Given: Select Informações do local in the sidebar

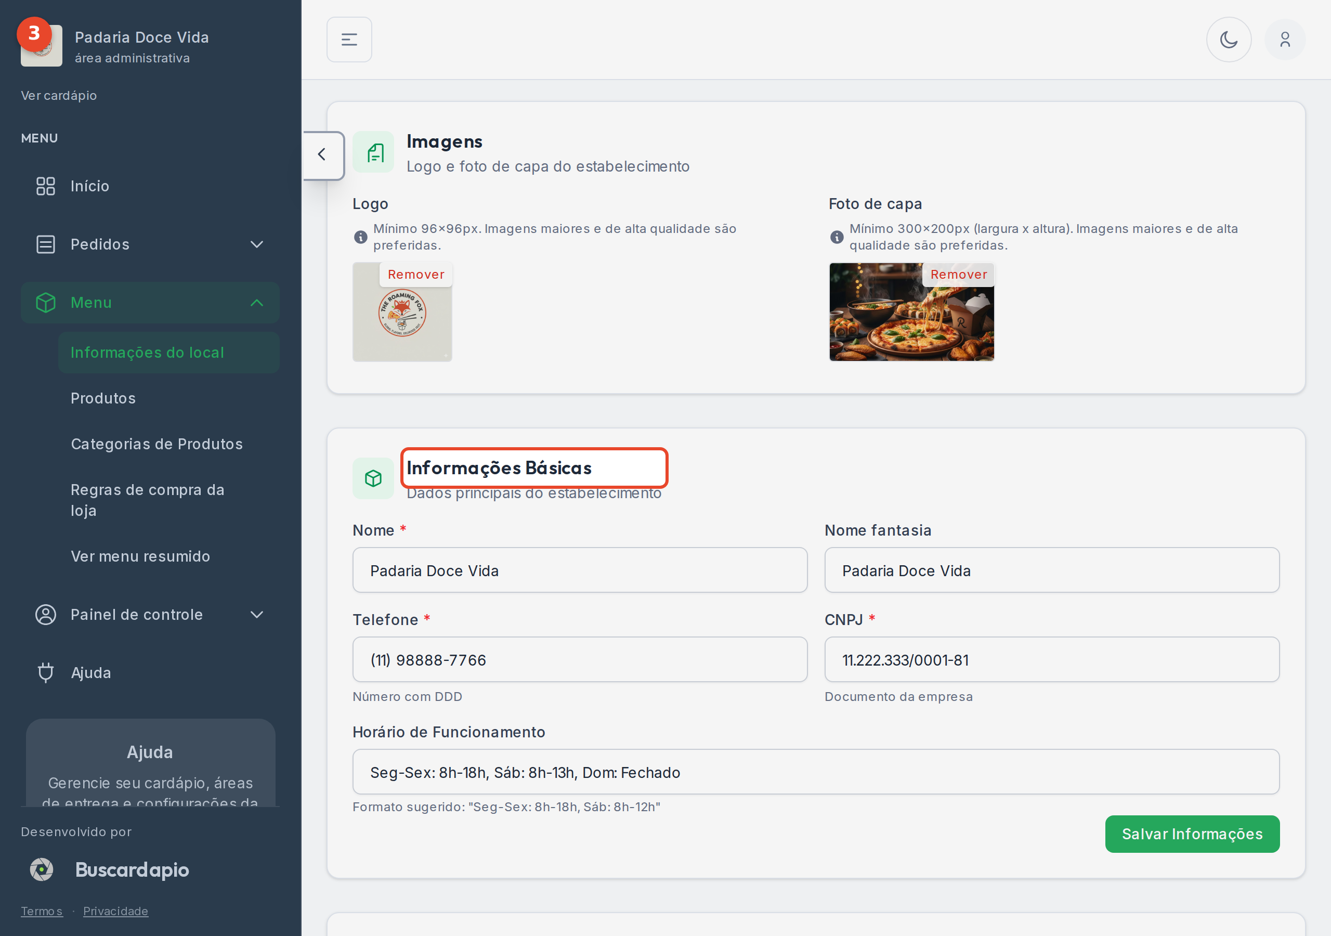Looking at the screenshot, I should pyautogui.click(x=168, y=353).
